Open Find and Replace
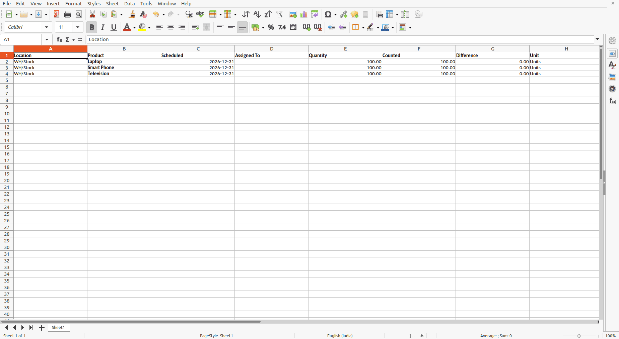Screen dimensions: 619x339 [188, 14]
